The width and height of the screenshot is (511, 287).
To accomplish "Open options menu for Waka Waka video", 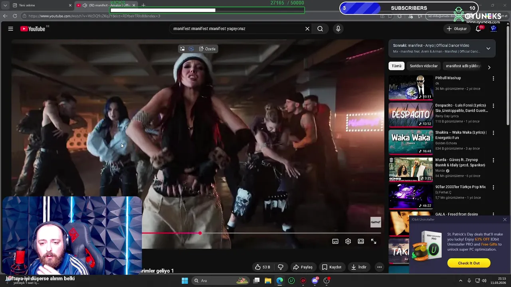I will click(x=493, y=133).
